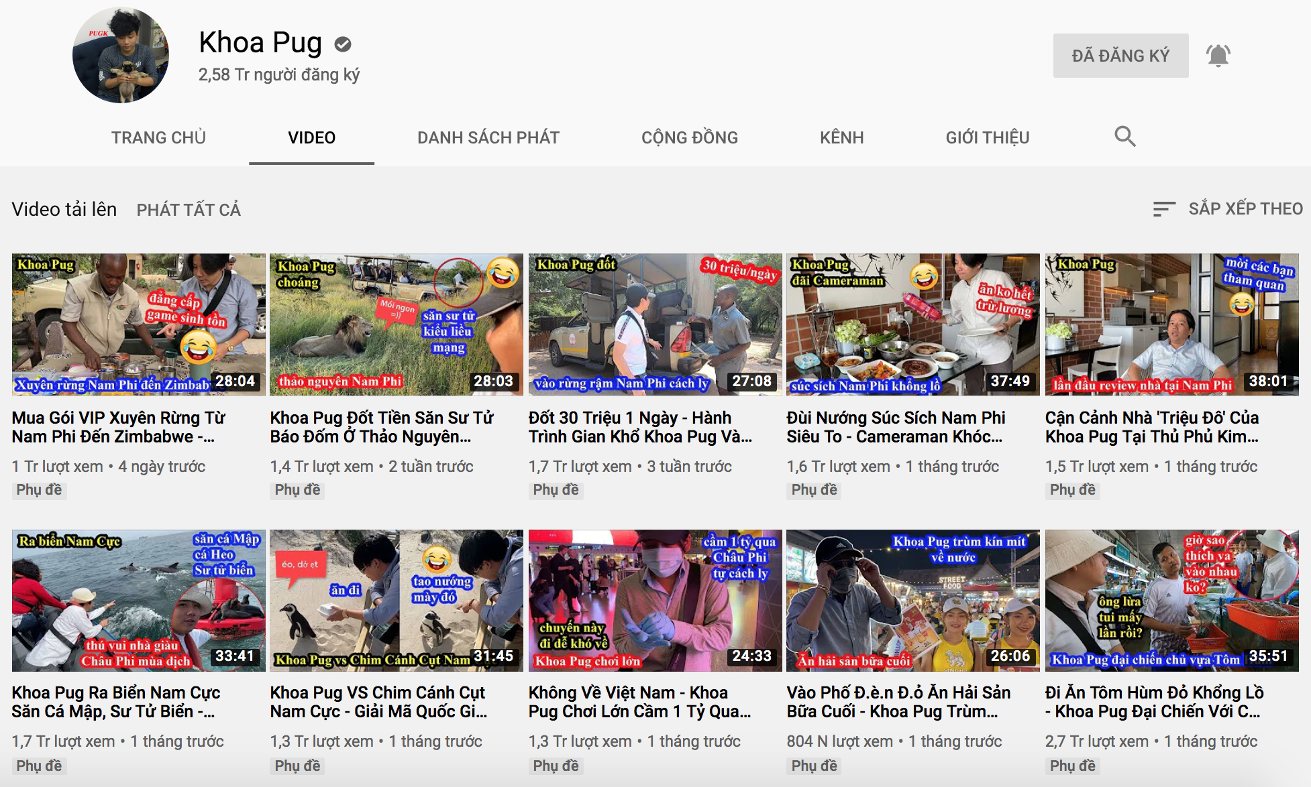Click title 'Khoa Pug Ra Biển Nam Cực'

point(116,702)
